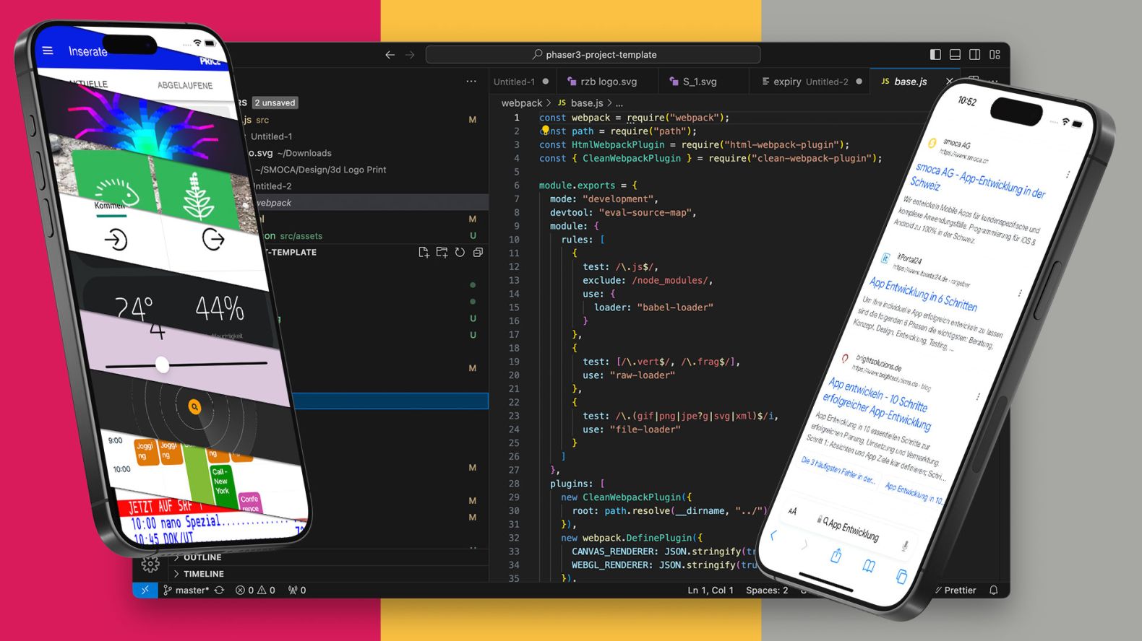Open the remote window indicator icon

(x=145, y=590)
